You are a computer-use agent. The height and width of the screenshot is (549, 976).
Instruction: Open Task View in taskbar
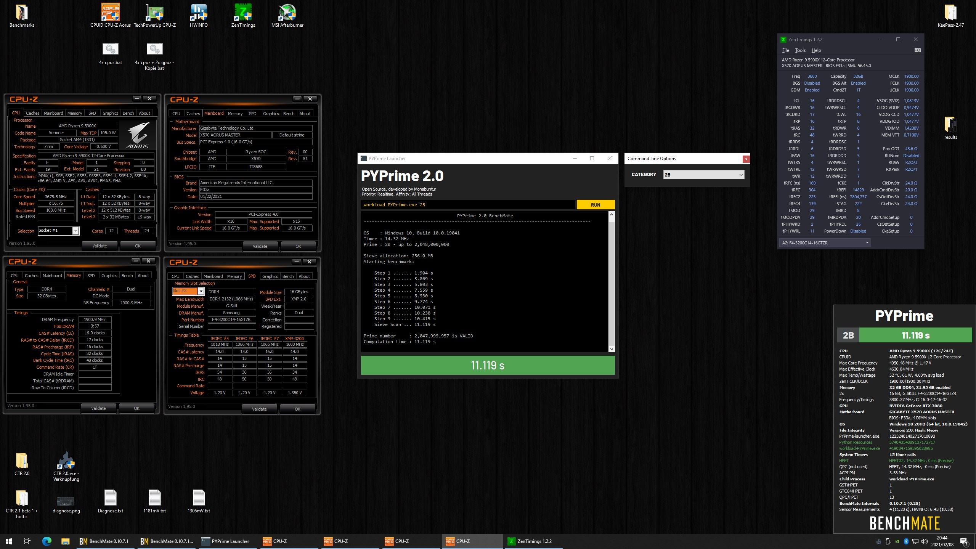coord(27,541)
